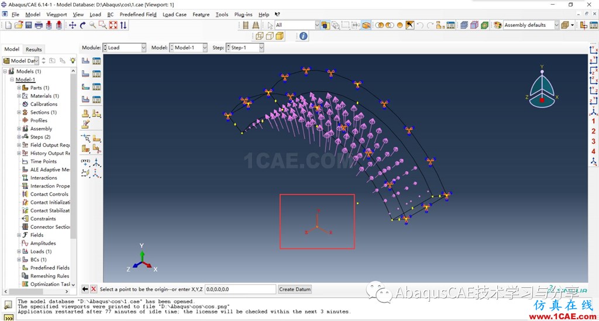Click the previous-prompt back arrow
Screen dimensions: 599x321
pos(85,289)
